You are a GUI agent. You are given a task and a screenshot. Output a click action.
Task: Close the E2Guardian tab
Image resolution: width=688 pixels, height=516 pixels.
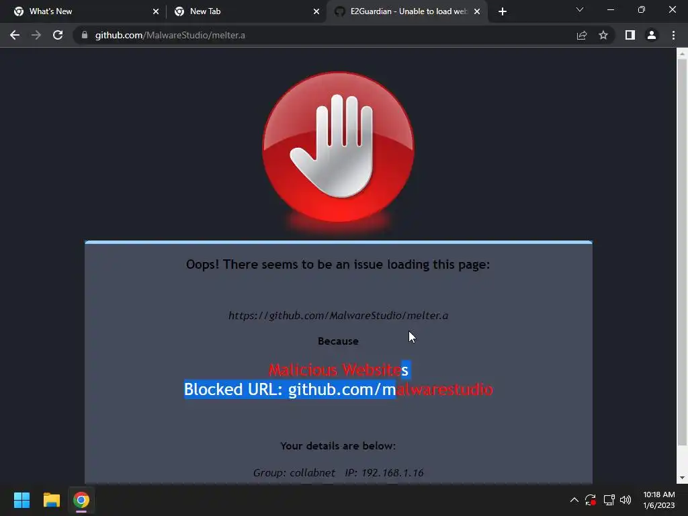click(477, 11)
